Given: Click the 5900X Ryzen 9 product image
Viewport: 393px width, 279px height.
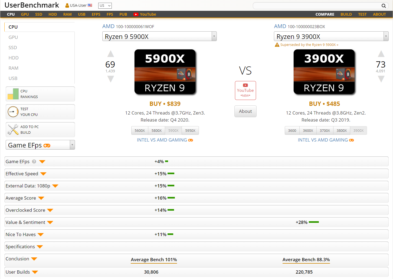Looking at the screenshot, I should pyautogui.click(x=165, y=72).
